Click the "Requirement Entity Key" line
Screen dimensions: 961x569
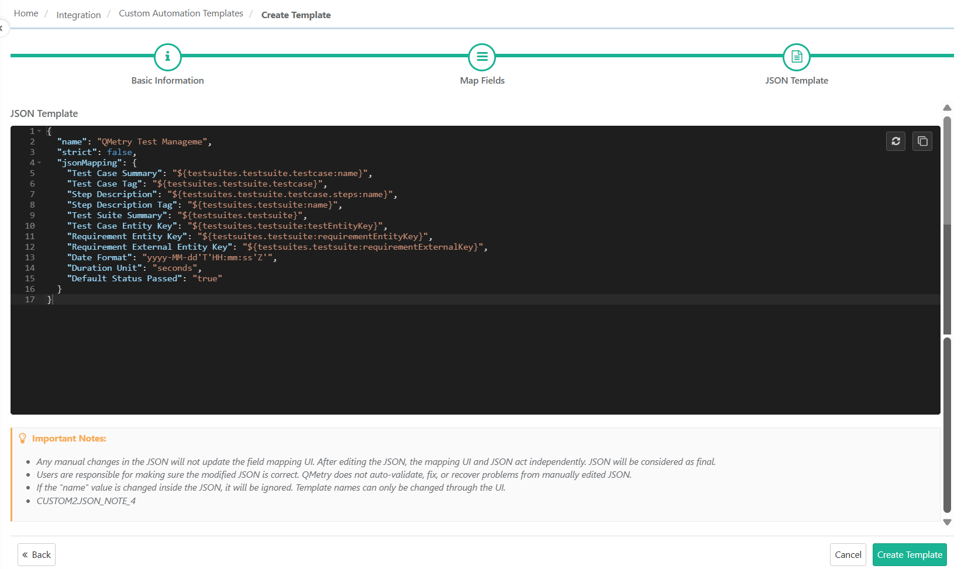250,236
